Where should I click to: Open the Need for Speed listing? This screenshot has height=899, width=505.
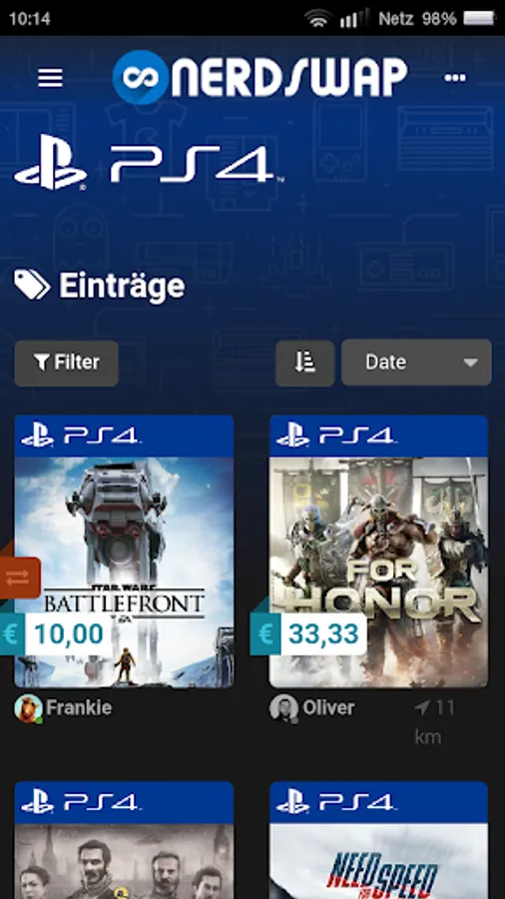click(x=378, y=840)
